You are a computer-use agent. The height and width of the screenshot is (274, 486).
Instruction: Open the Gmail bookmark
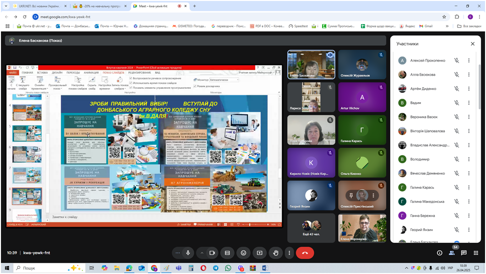[426, 26]
